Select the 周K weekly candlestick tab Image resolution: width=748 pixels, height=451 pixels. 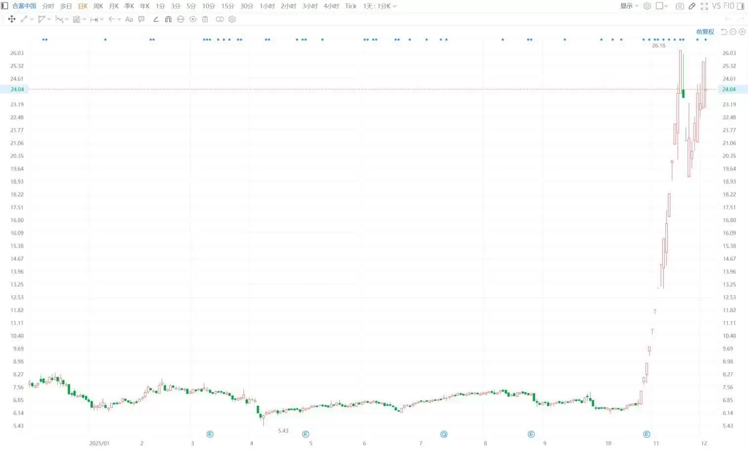[98, 6]
